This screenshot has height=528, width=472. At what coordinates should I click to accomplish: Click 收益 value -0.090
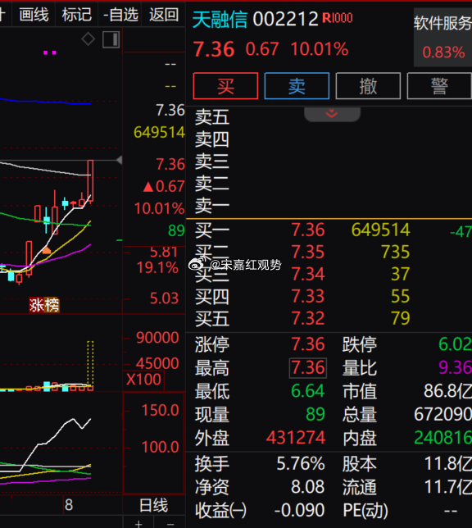[x=299, y=510]
